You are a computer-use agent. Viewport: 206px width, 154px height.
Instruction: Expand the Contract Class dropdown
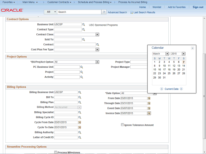point(97,34)
